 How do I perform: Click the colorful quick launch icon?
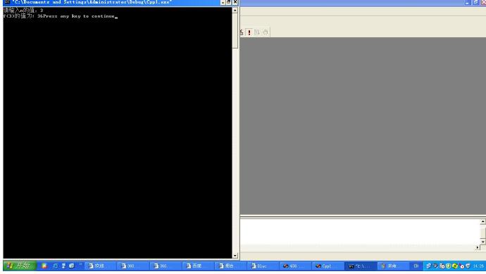(44, 266)
